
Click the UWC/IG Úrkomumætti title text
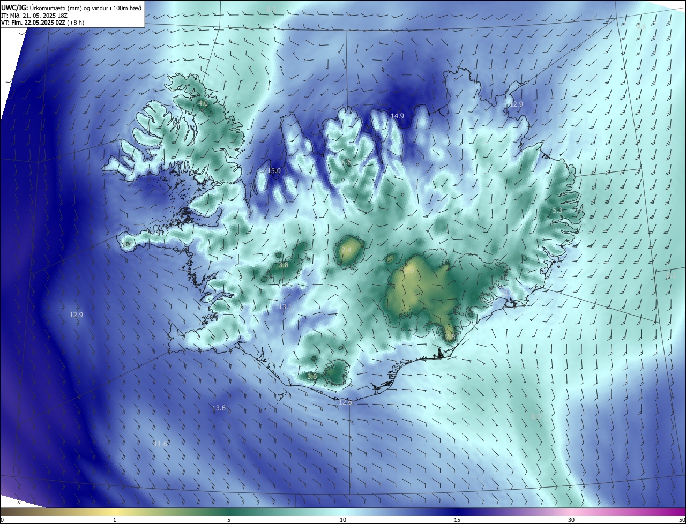[71, 8]
